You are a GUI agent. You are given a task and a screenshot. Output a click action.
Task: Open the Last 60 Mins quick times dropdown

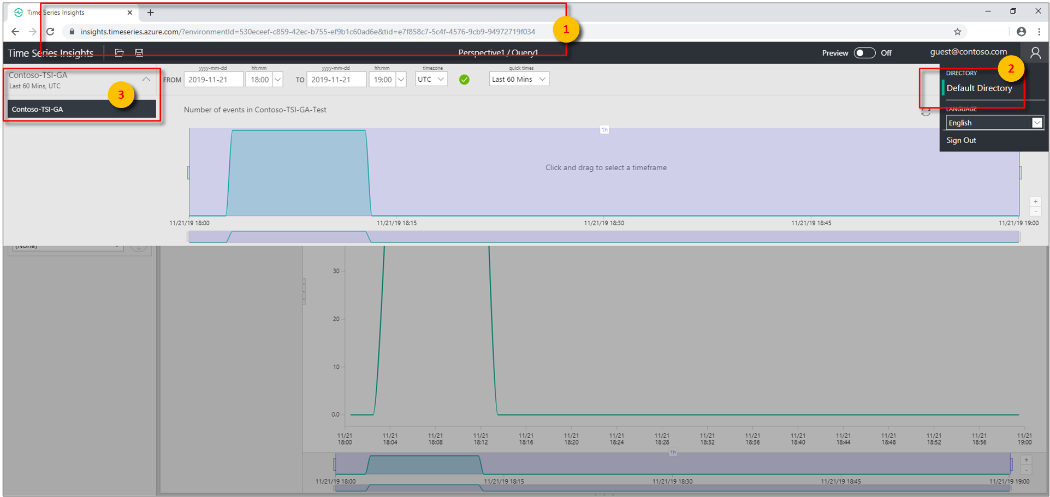pyautogui.click(x=518, y=80)
